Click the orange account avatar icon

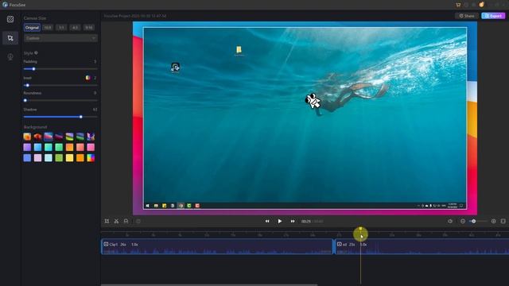point(482,5)
